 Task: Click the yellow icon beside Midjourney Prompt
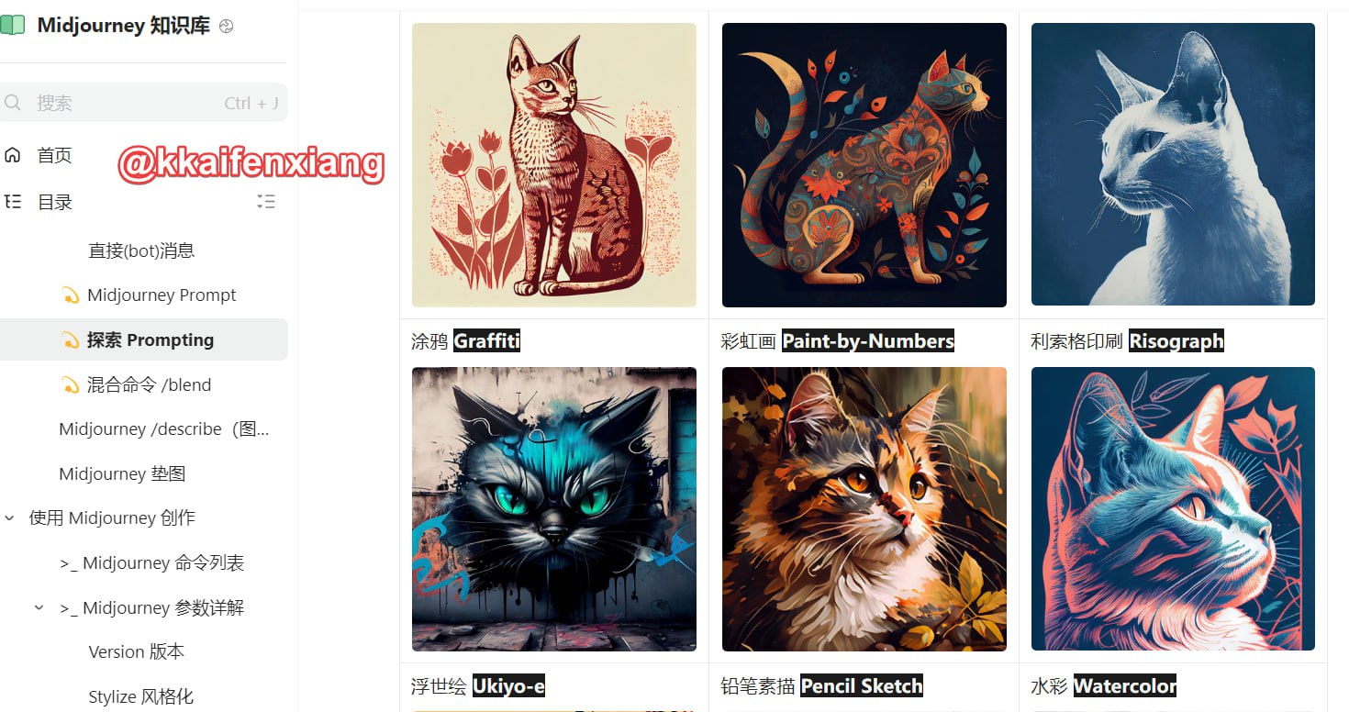[x=70, y=295]
